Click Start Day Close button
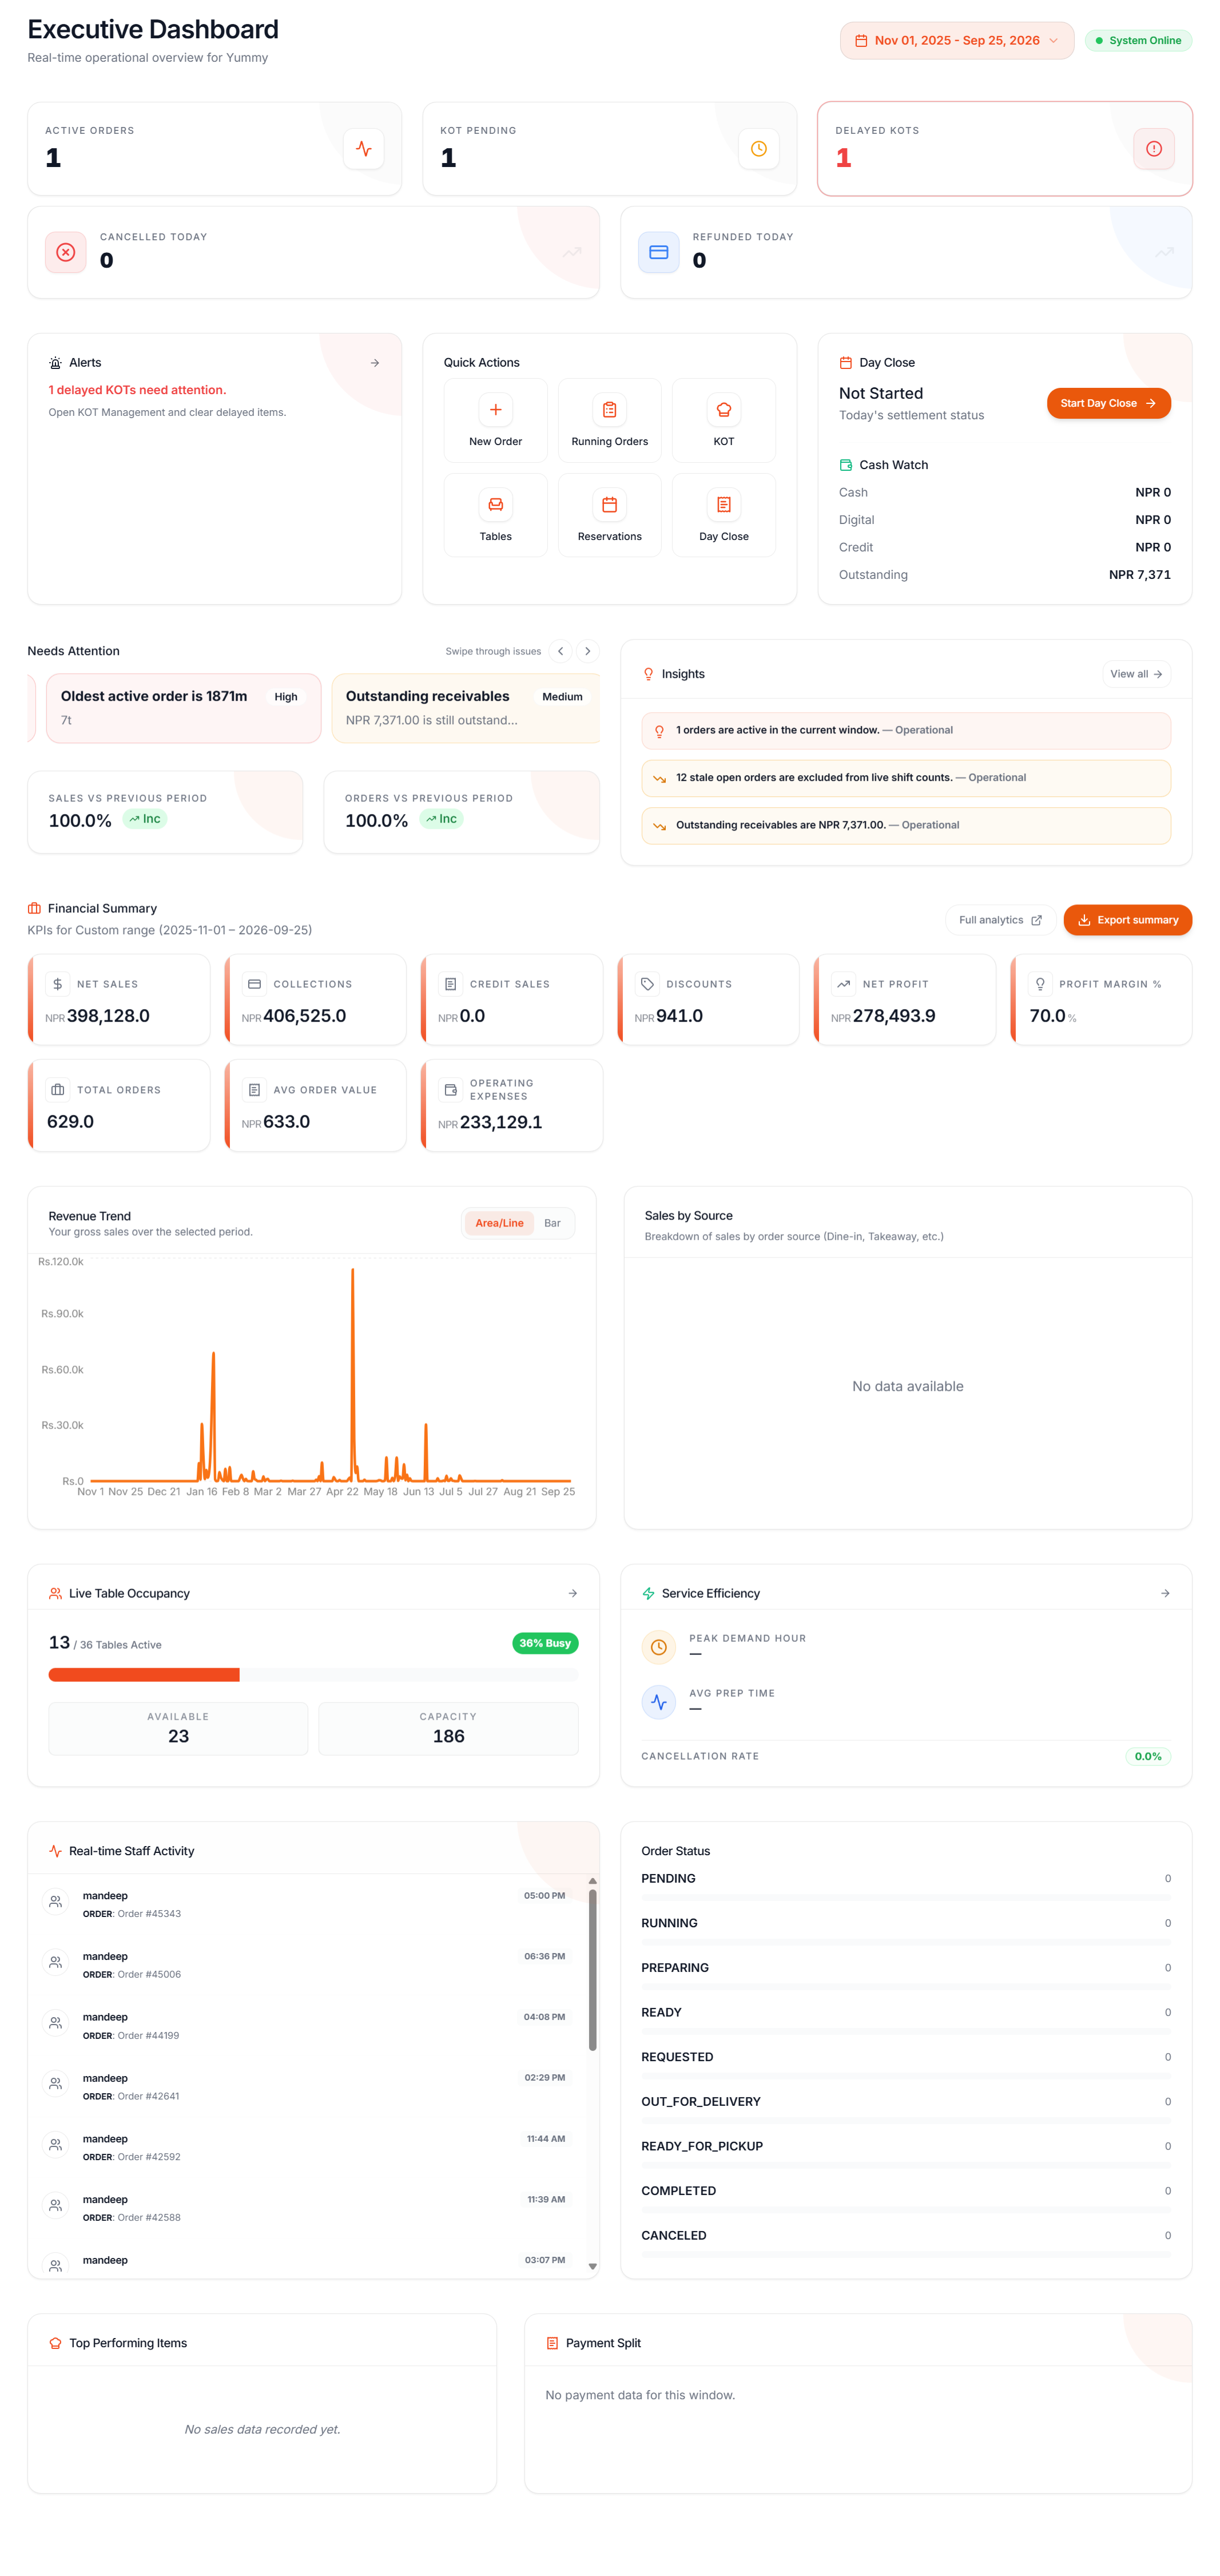This screenshot has height=2576, width=1220. (1108, 403)
